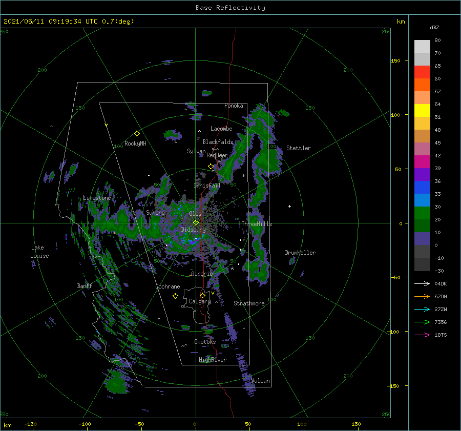Click the 80 dBZ scale value
The width and height of the screenshot is (461, 431).
(x=437, y=40)
